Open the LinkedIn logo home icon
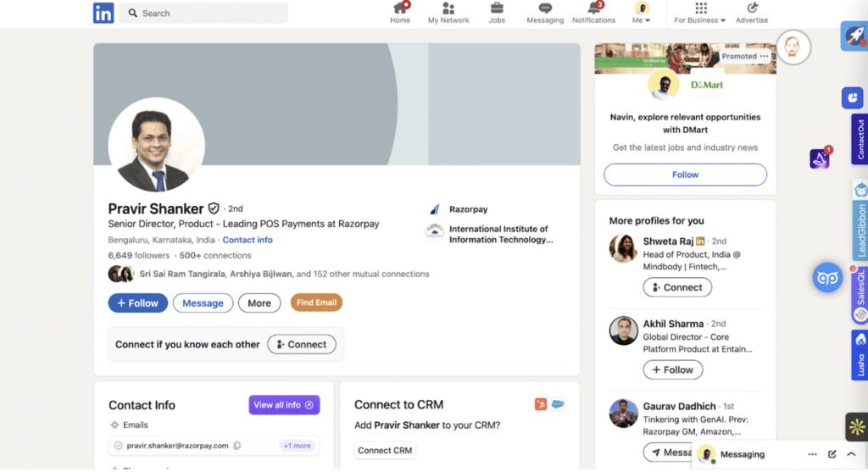Viewport: 868px width, 472px height. pos(103,13)
